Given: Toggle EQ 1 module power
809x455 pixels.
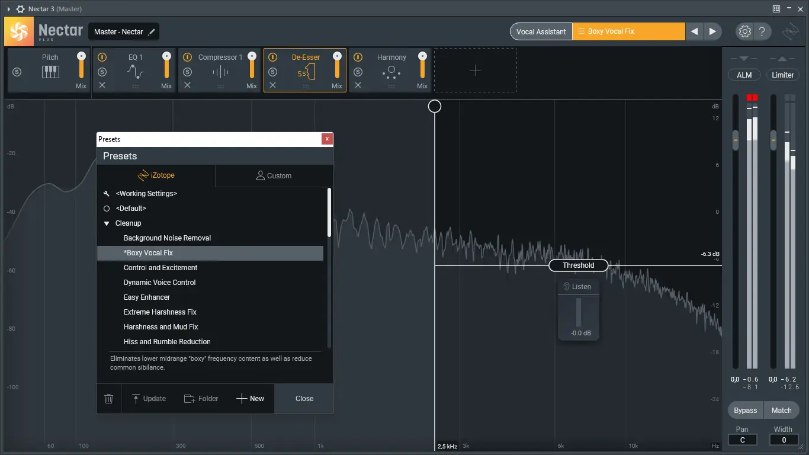Looking at the screenshot, I should tap(102, 57).
